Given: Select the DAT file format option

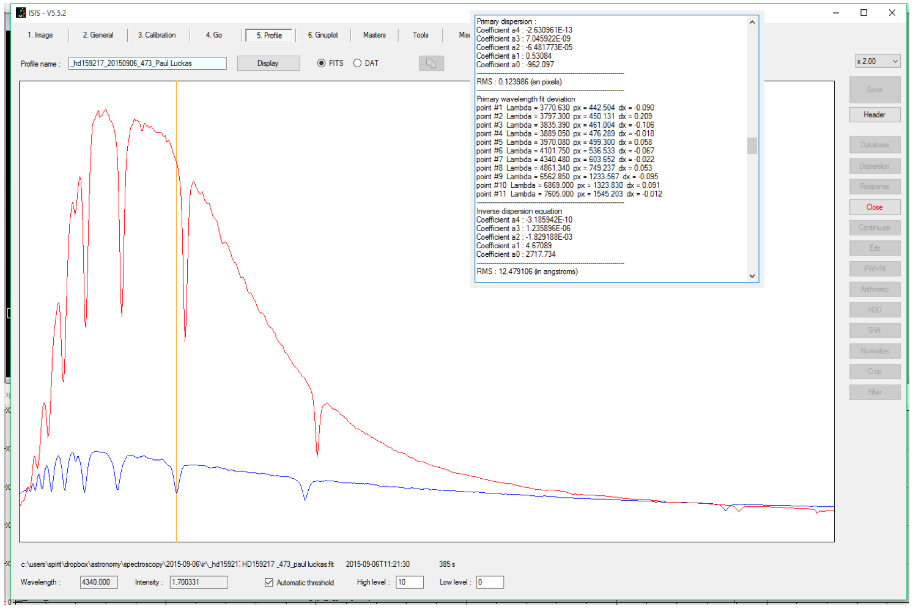Looking at the screenshot, I should point(357,64).
